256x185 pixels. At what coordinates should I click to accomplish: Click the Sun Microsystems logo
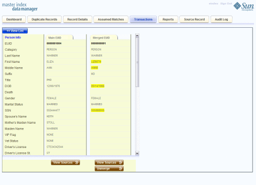(x=244, y=6)
